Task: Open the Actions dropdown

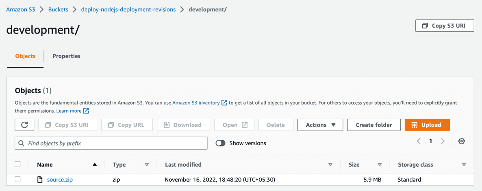Action: pos(320,125)
